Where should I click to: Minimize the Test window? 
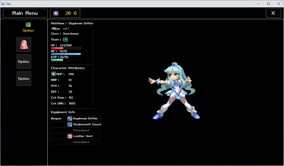(258, 4)
